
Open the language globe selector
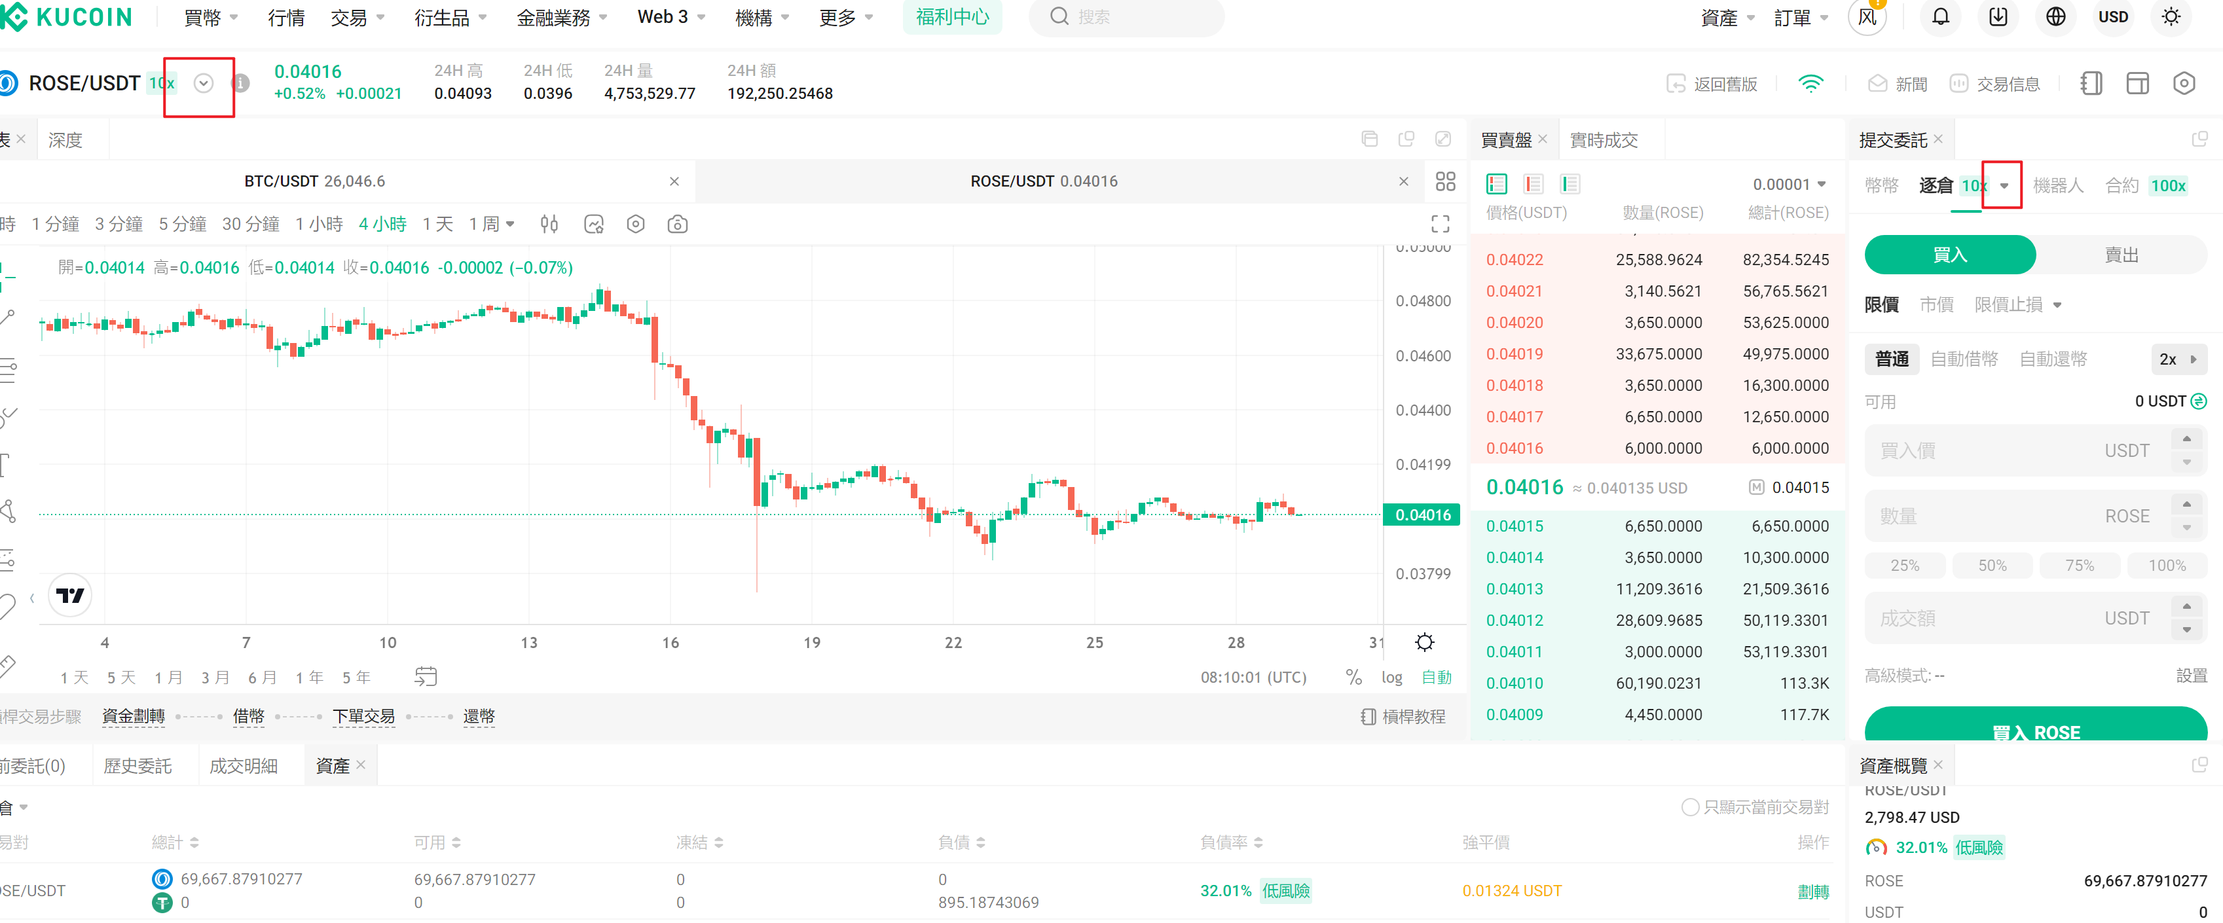click(2055, 17)
